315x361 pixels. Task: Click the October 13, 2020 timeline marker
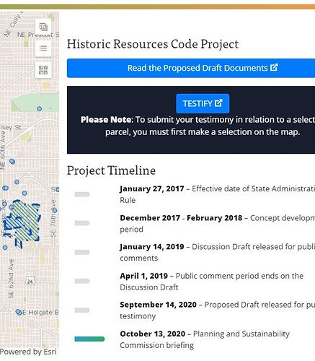(x=89, y=339)
